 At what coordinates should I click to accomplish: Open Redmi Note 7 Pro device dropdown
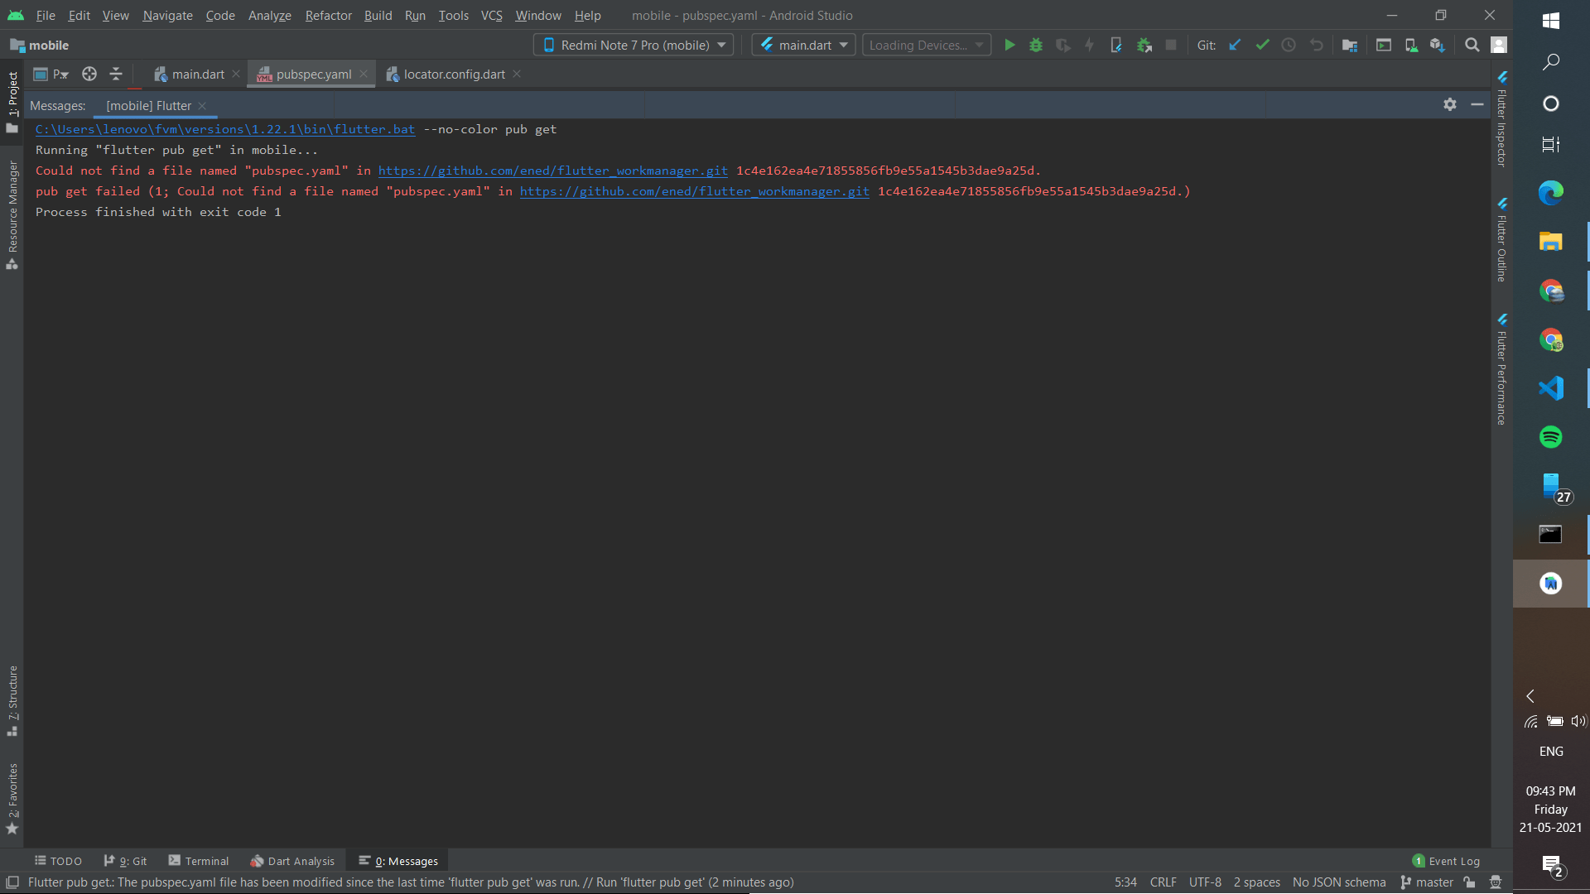point(634,46)
